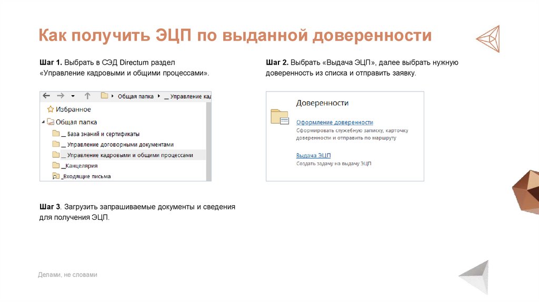Open the 'Выдача ЭЦП' link
539x302 pixels.
[314, 155]
